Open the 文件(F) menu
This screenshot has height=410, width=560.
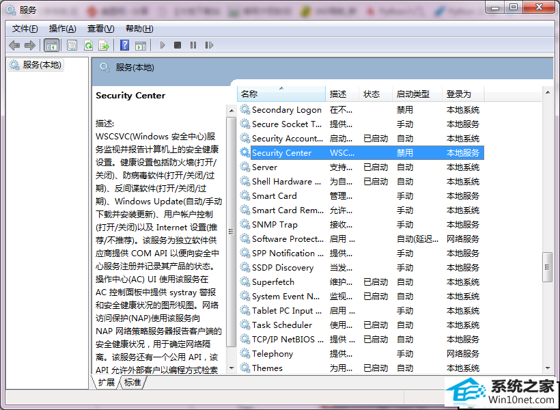coord(25,29)
